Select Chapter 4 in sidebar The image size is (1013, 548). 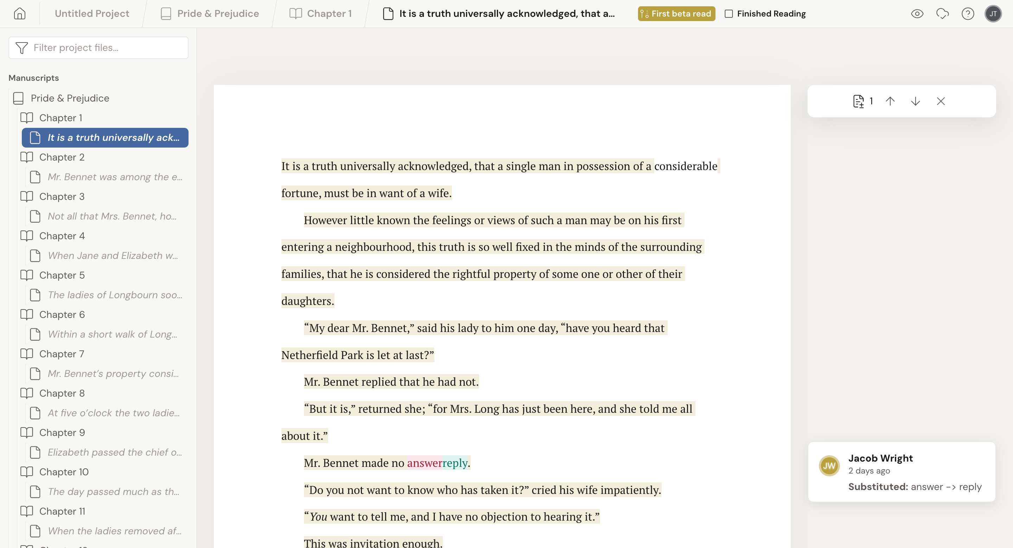pyautogui.click(x=62, y=236)
